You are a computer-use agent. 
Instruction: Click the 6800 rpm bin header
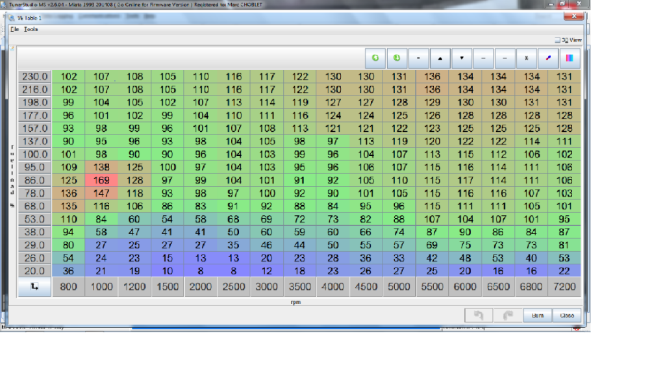point(531,286)
